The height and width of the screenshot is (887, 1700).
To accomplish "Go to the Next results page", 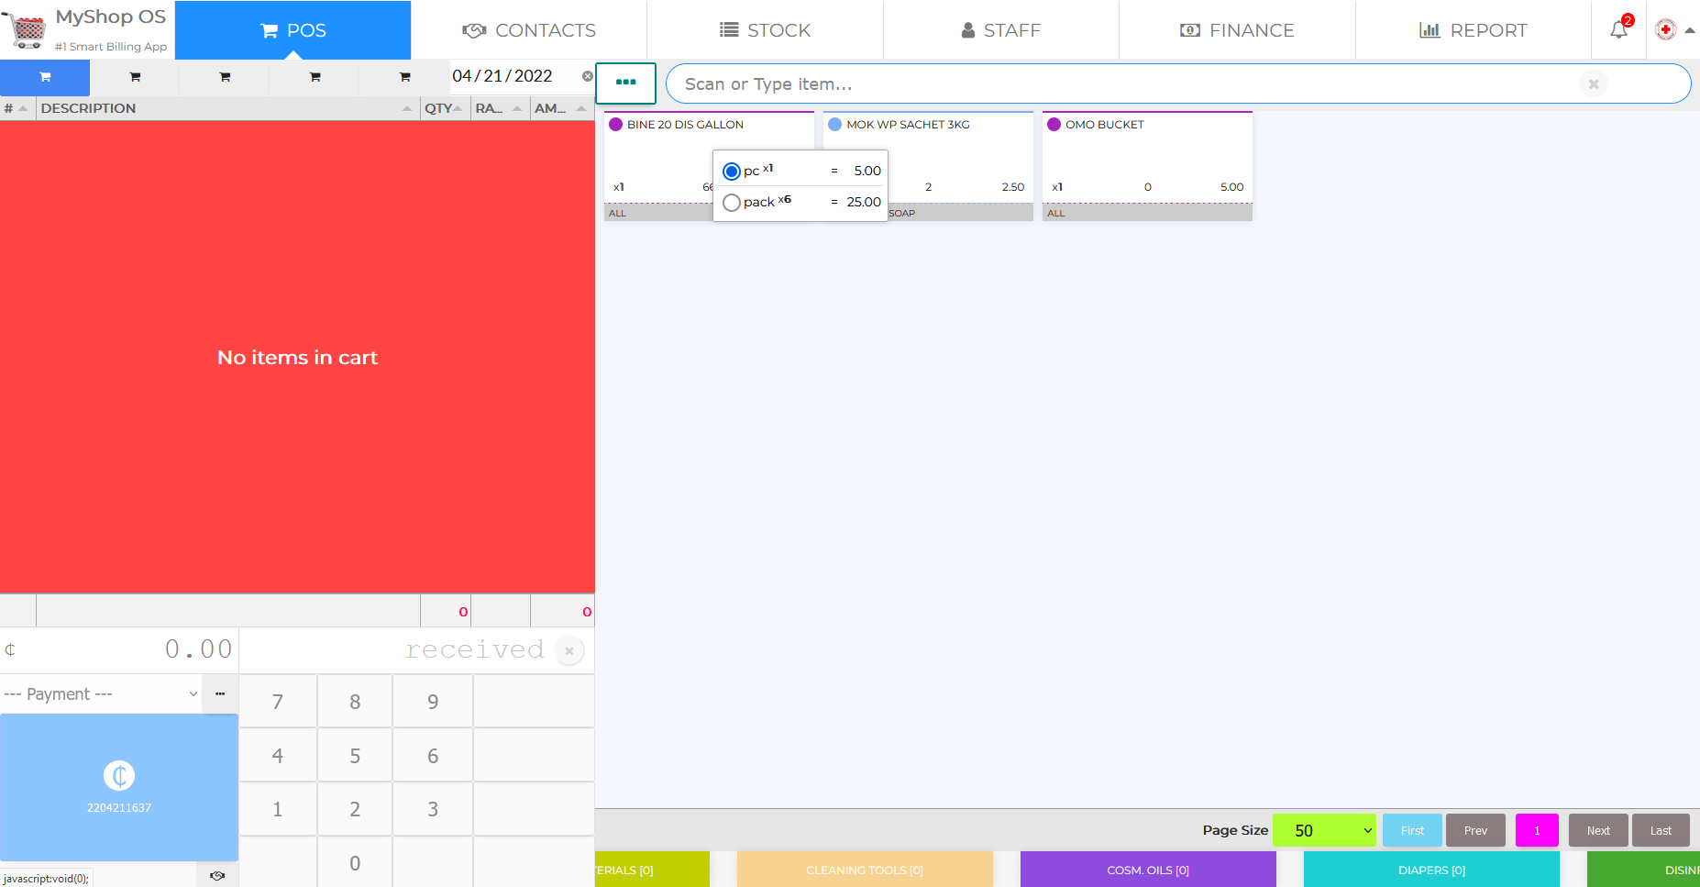I will point(1597,830).
